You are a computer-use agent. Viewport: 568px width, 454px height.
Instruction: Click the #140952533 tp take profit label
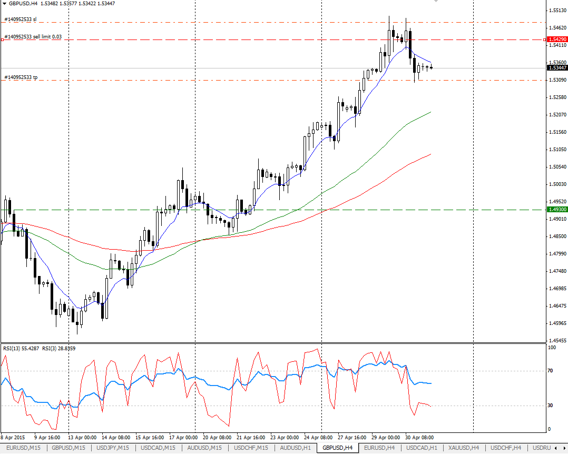click(x=21, y=77)
